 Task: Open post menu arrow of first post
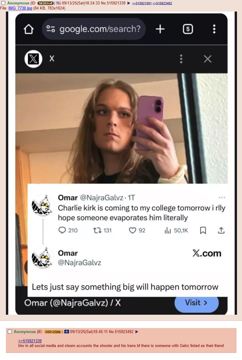[x=128, y=3]
